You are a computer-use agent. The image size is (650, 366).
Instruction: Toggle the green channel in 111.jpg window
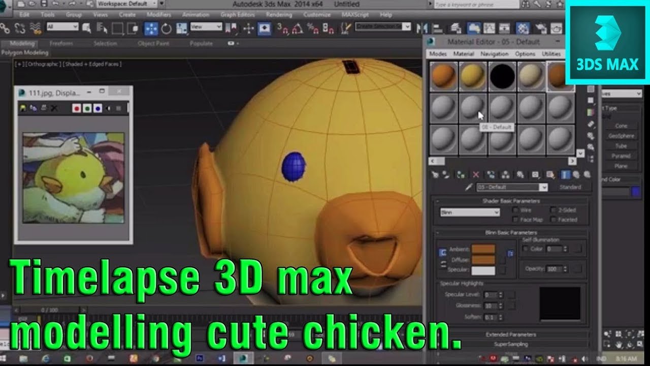point(87,108)
